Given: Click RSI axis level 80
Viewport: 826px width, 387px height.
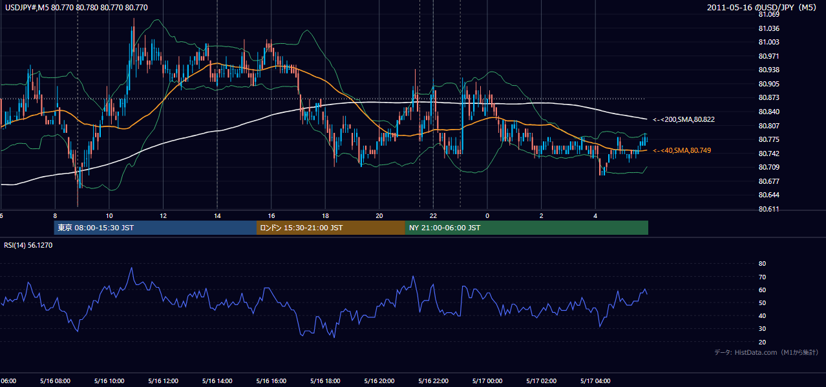Looking at the screenshot, I should click(x=763, y=264).
